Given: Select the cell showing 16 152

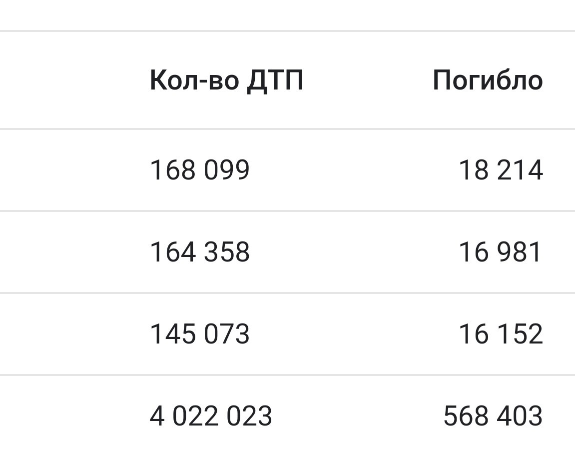Looking at the screenshot, I should (501, 334).
